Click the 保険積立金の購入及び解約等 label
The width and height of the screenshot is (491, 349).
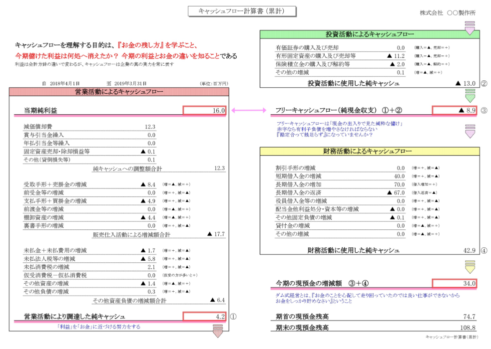(x=313, y=64)
